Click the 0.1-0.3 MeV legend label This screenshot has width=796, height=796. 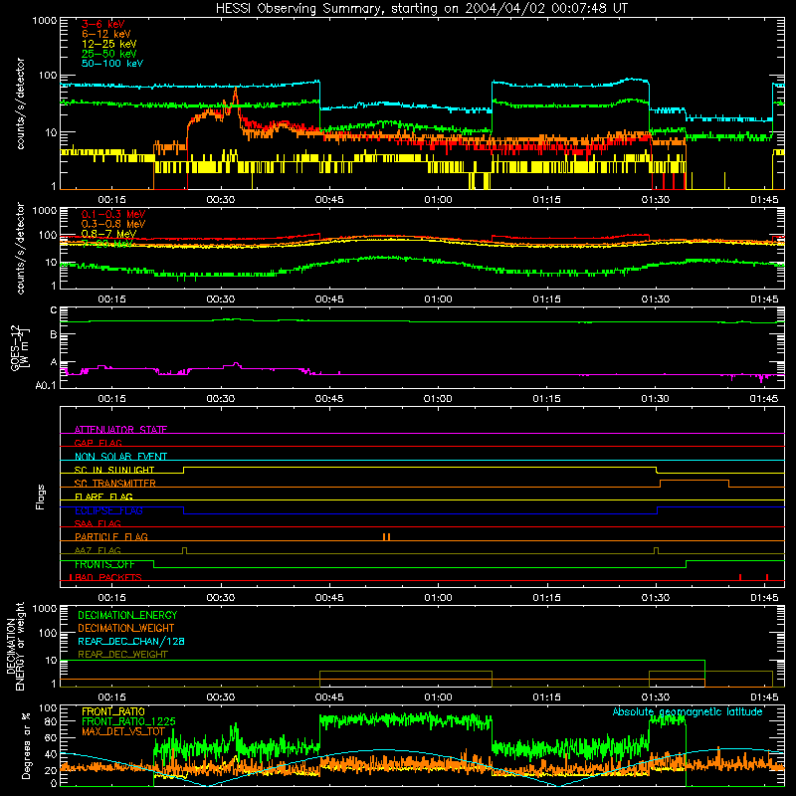[113, 214]
